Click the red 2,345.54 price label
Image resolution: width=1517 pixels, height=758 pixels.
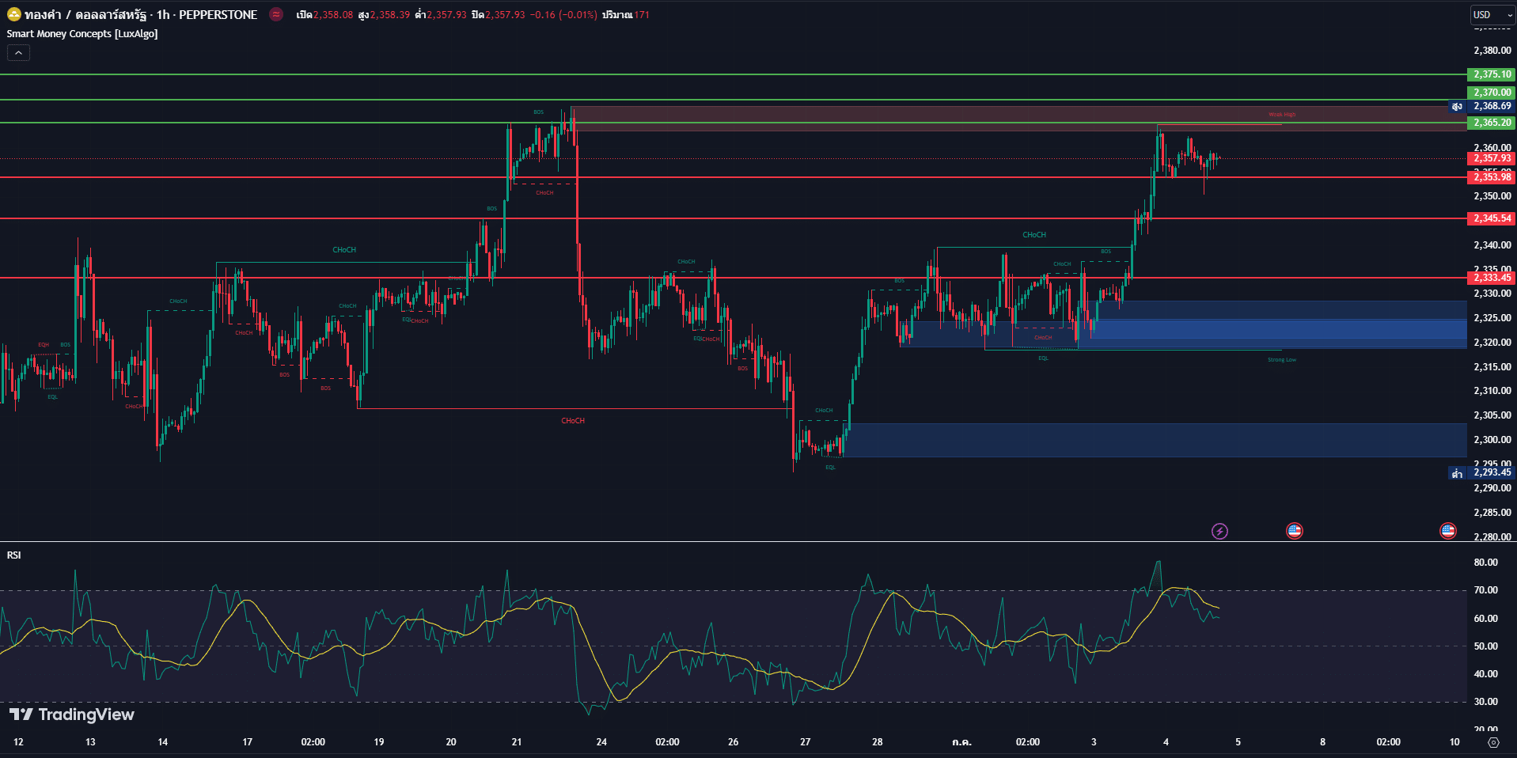(x=1492, y=218)
